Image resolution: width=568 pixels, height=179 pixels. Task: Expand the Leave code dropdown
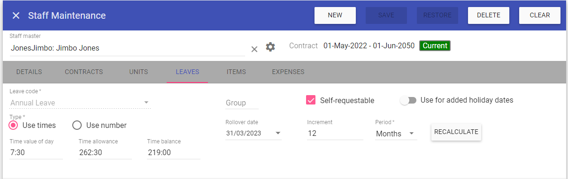click(x=146, y=103)
